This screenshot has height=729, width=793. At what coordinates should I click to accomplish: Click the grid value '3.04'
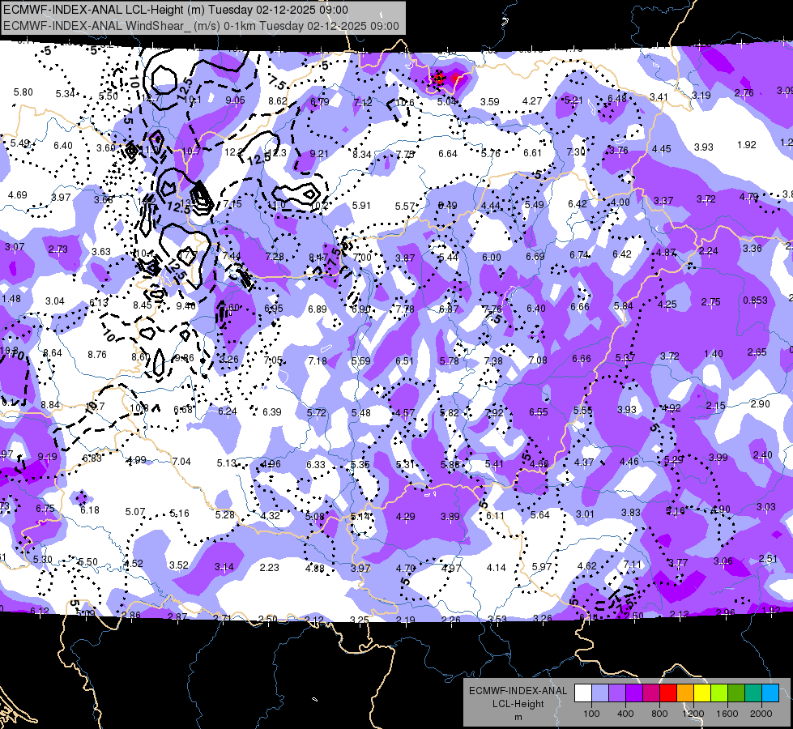point(54,301)
